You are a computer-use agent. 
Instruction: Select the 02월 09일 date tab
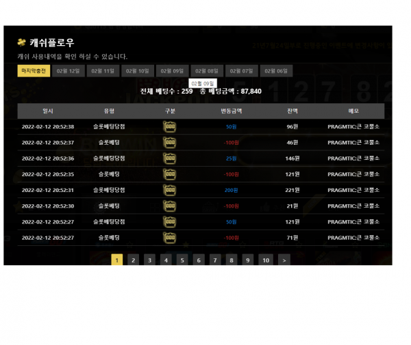[x=172, y=71]
